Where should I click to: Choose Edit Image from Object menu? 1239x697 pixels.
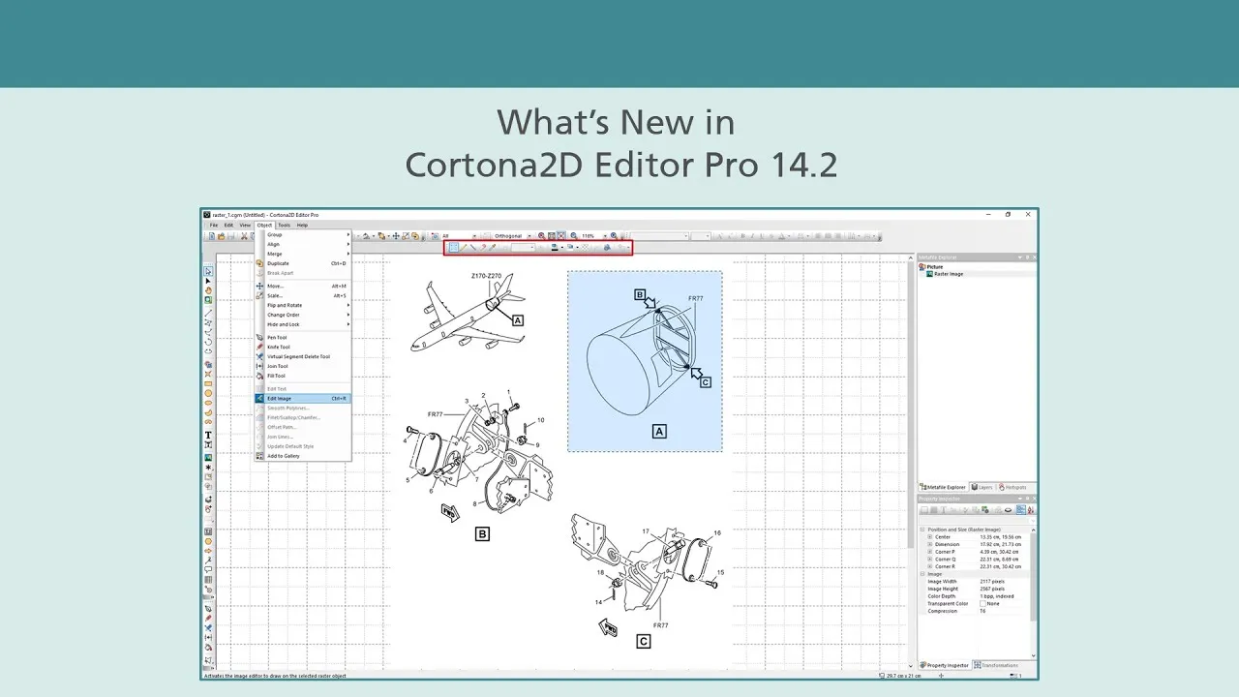pyautogui.click(x=303, y=398)
